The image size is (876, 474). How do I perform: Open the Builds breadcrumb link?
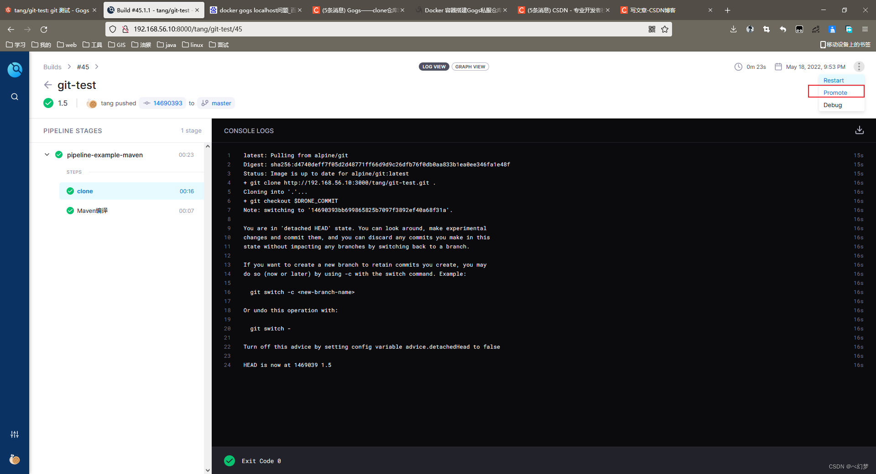tap(52, 67)
